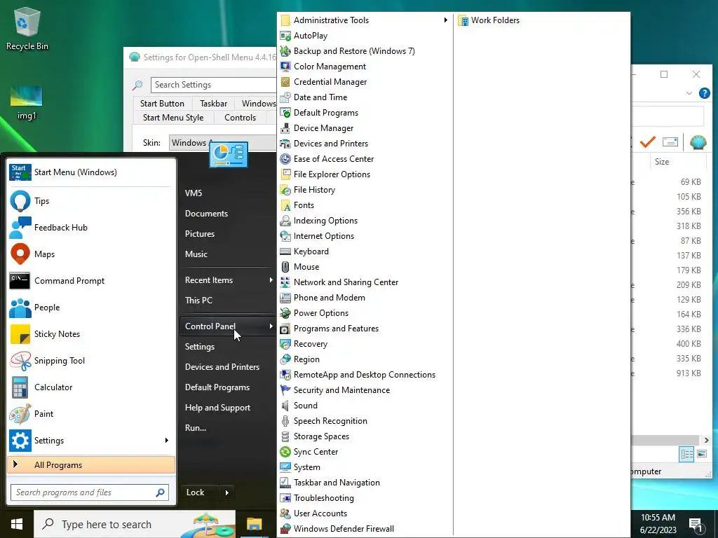Expand Recent Items submenu
The image size is (718, 538).
[271, 280]
